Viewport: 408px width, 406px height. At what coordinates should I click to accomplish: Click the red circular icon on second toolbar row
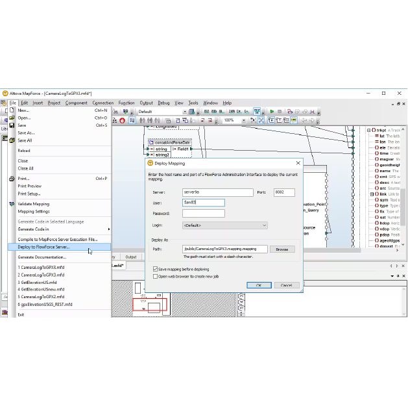pos(123,120)
